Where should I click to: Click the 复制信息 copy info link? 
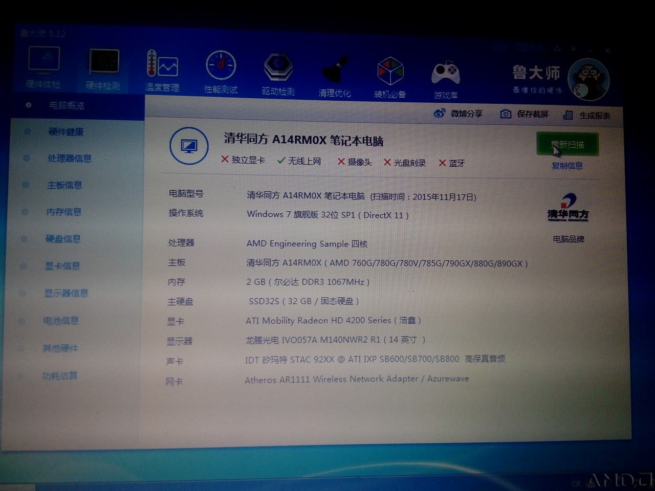pos(567,166)
